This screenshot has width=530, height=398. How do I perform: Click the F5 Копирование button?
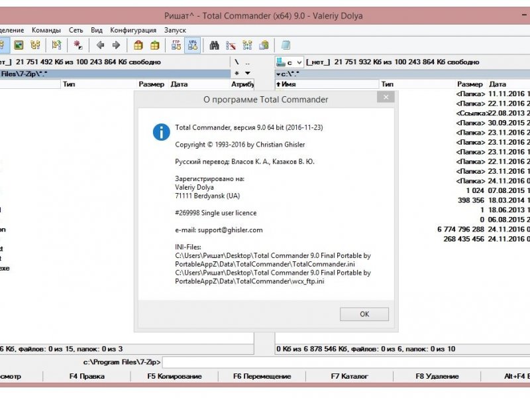tap(174, 376)
